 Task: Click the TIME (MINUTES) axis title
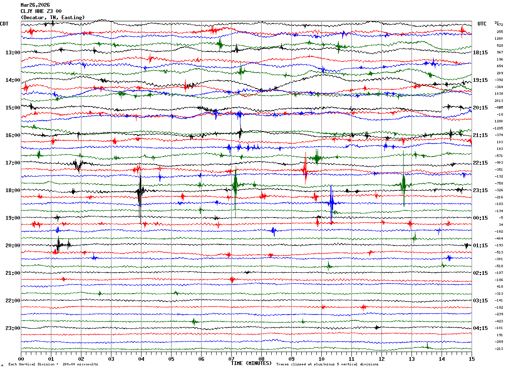251,363
